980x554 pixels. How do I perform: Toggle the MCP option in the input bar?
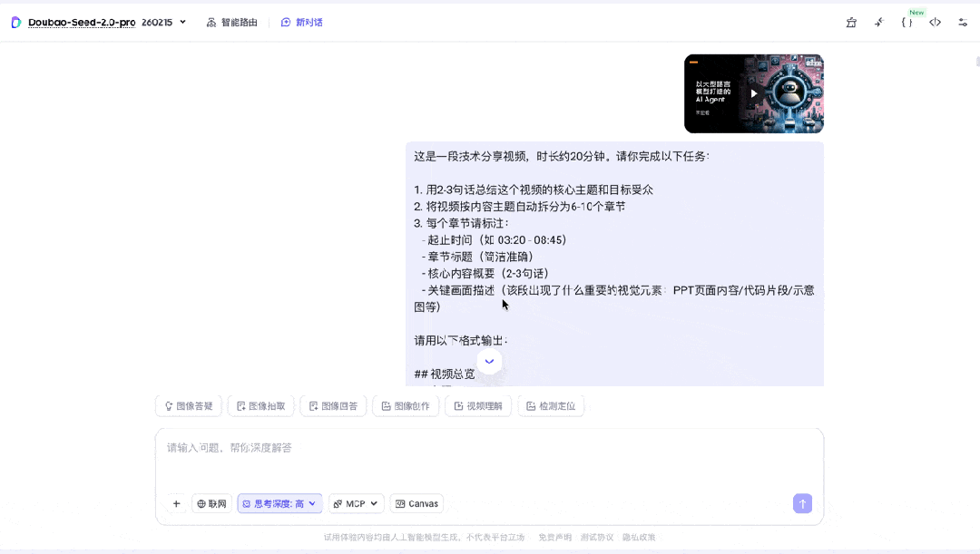(356, 503)
